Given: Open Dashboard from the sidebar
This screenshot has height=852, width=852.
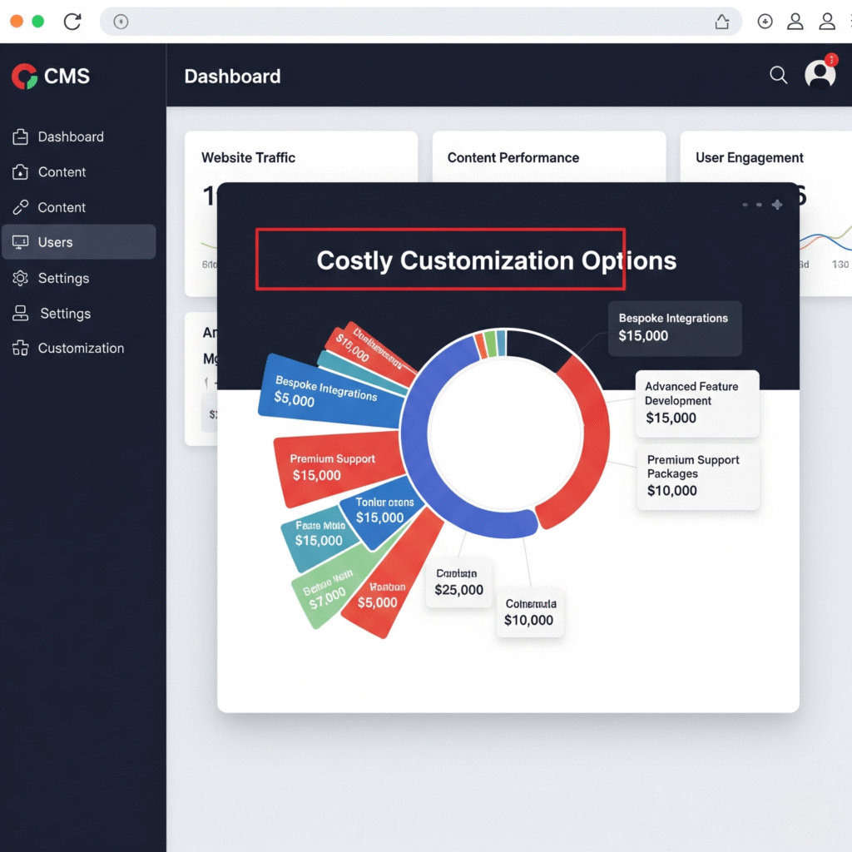Looking at the screenshot, I should point(71,137).
